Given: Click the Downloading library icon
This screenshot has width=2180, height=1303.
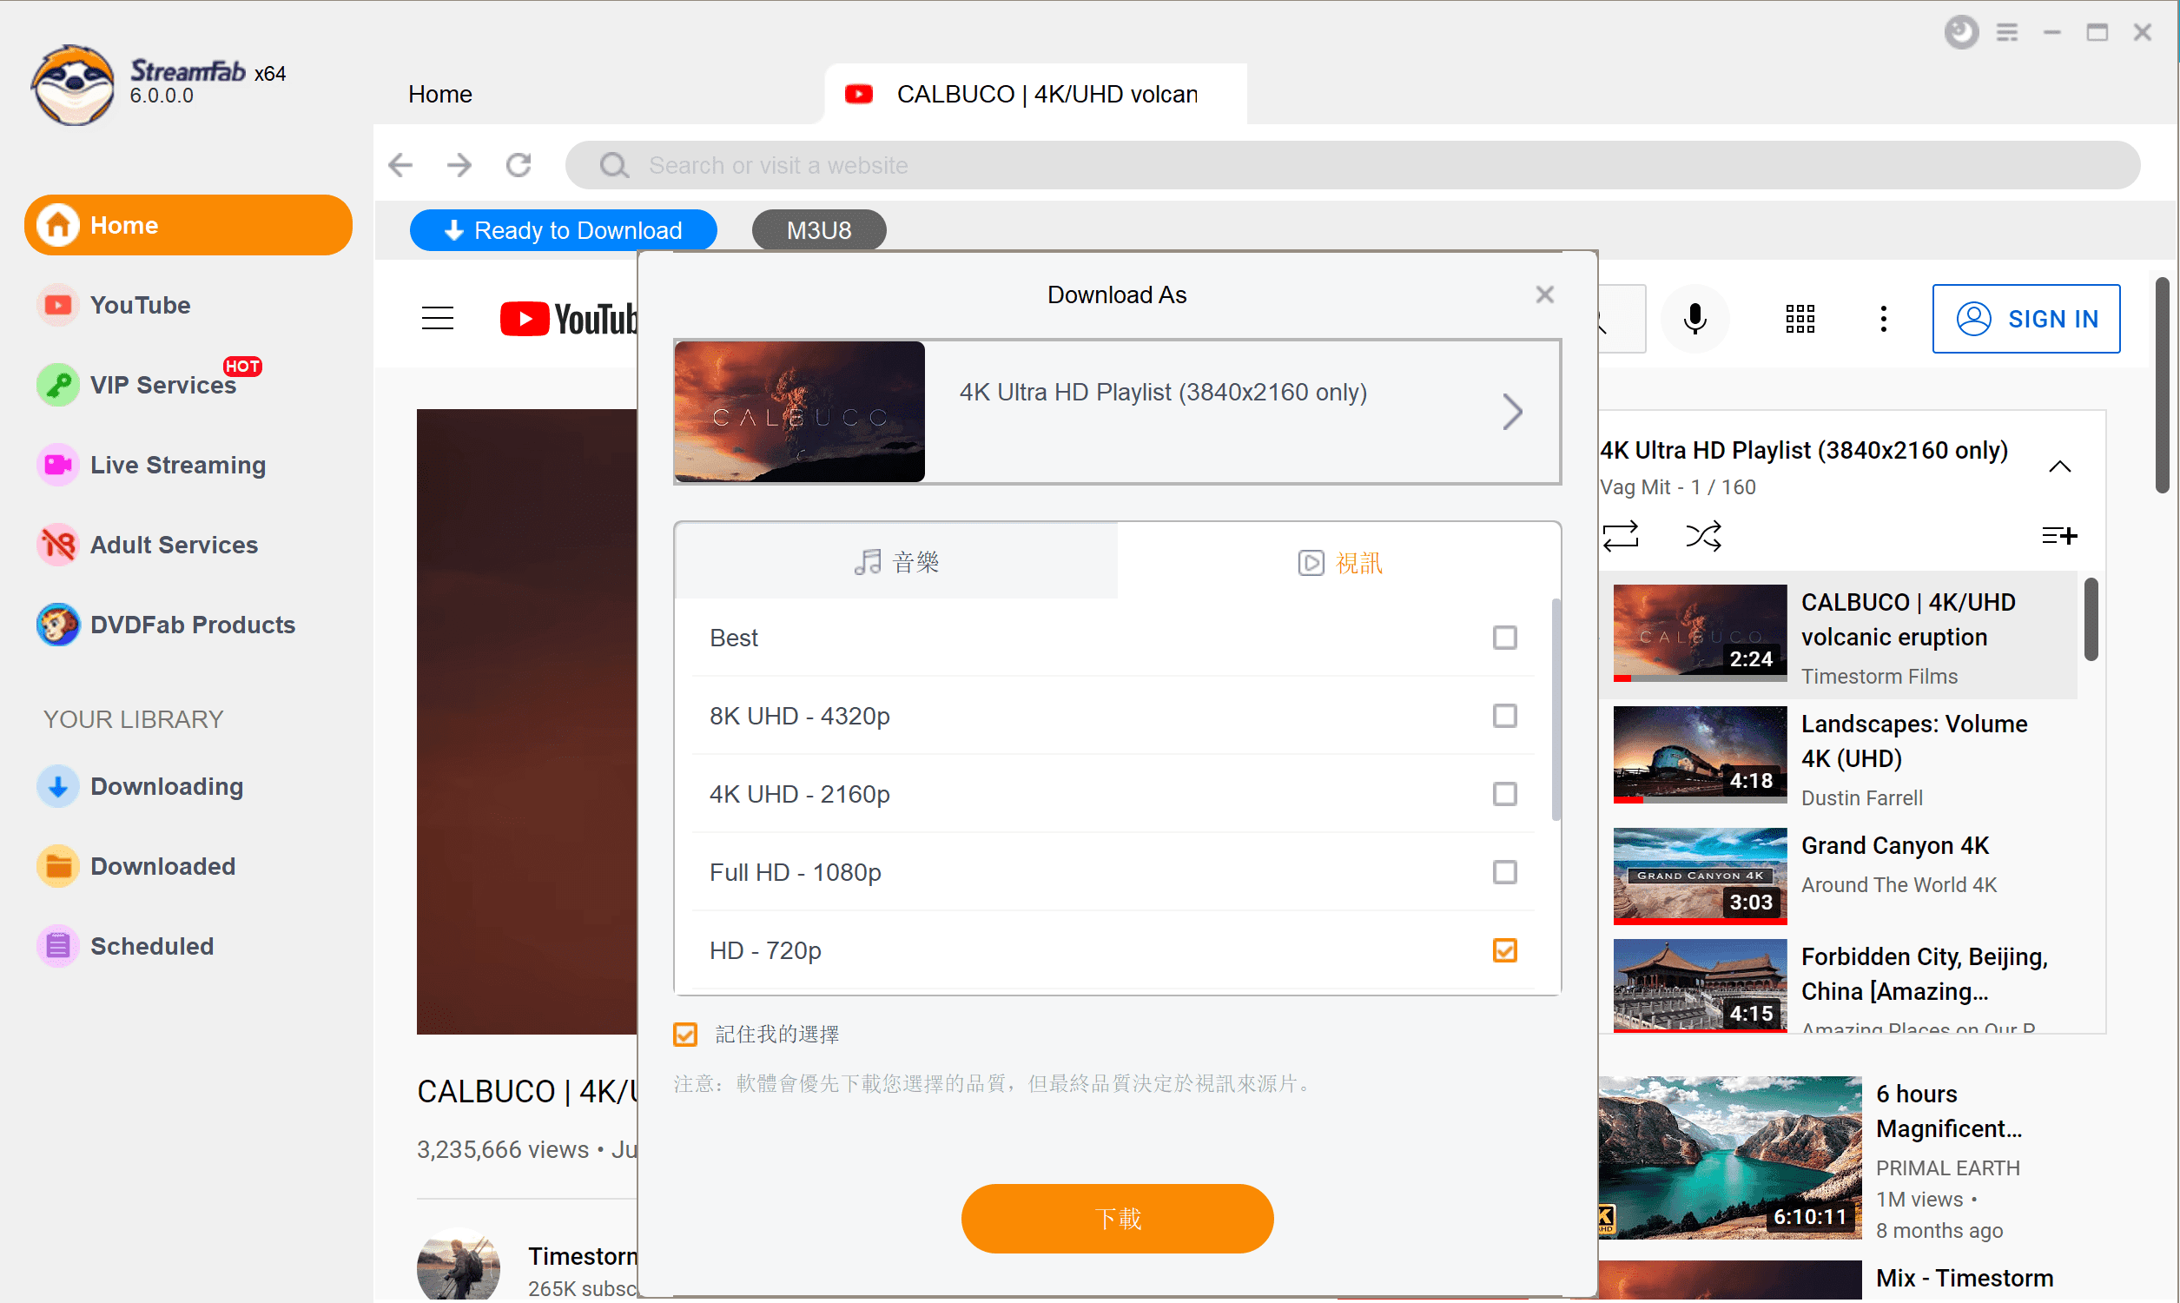Looking at the screenshot, I should pyautogui.click(x=57, y=786).
